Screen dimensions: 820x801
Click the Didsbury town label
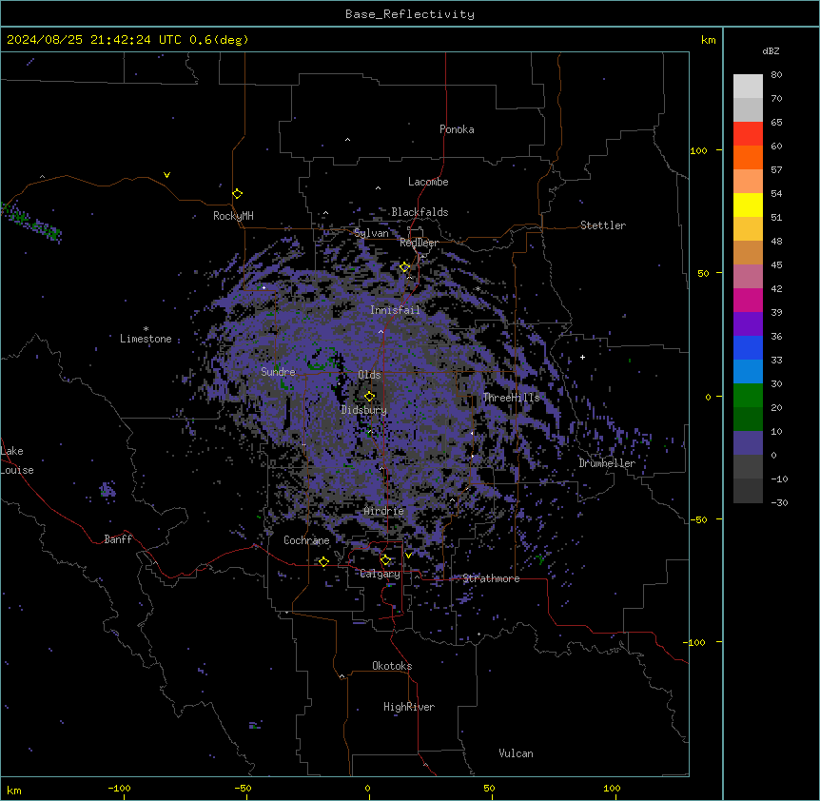(x=364, y=410)
